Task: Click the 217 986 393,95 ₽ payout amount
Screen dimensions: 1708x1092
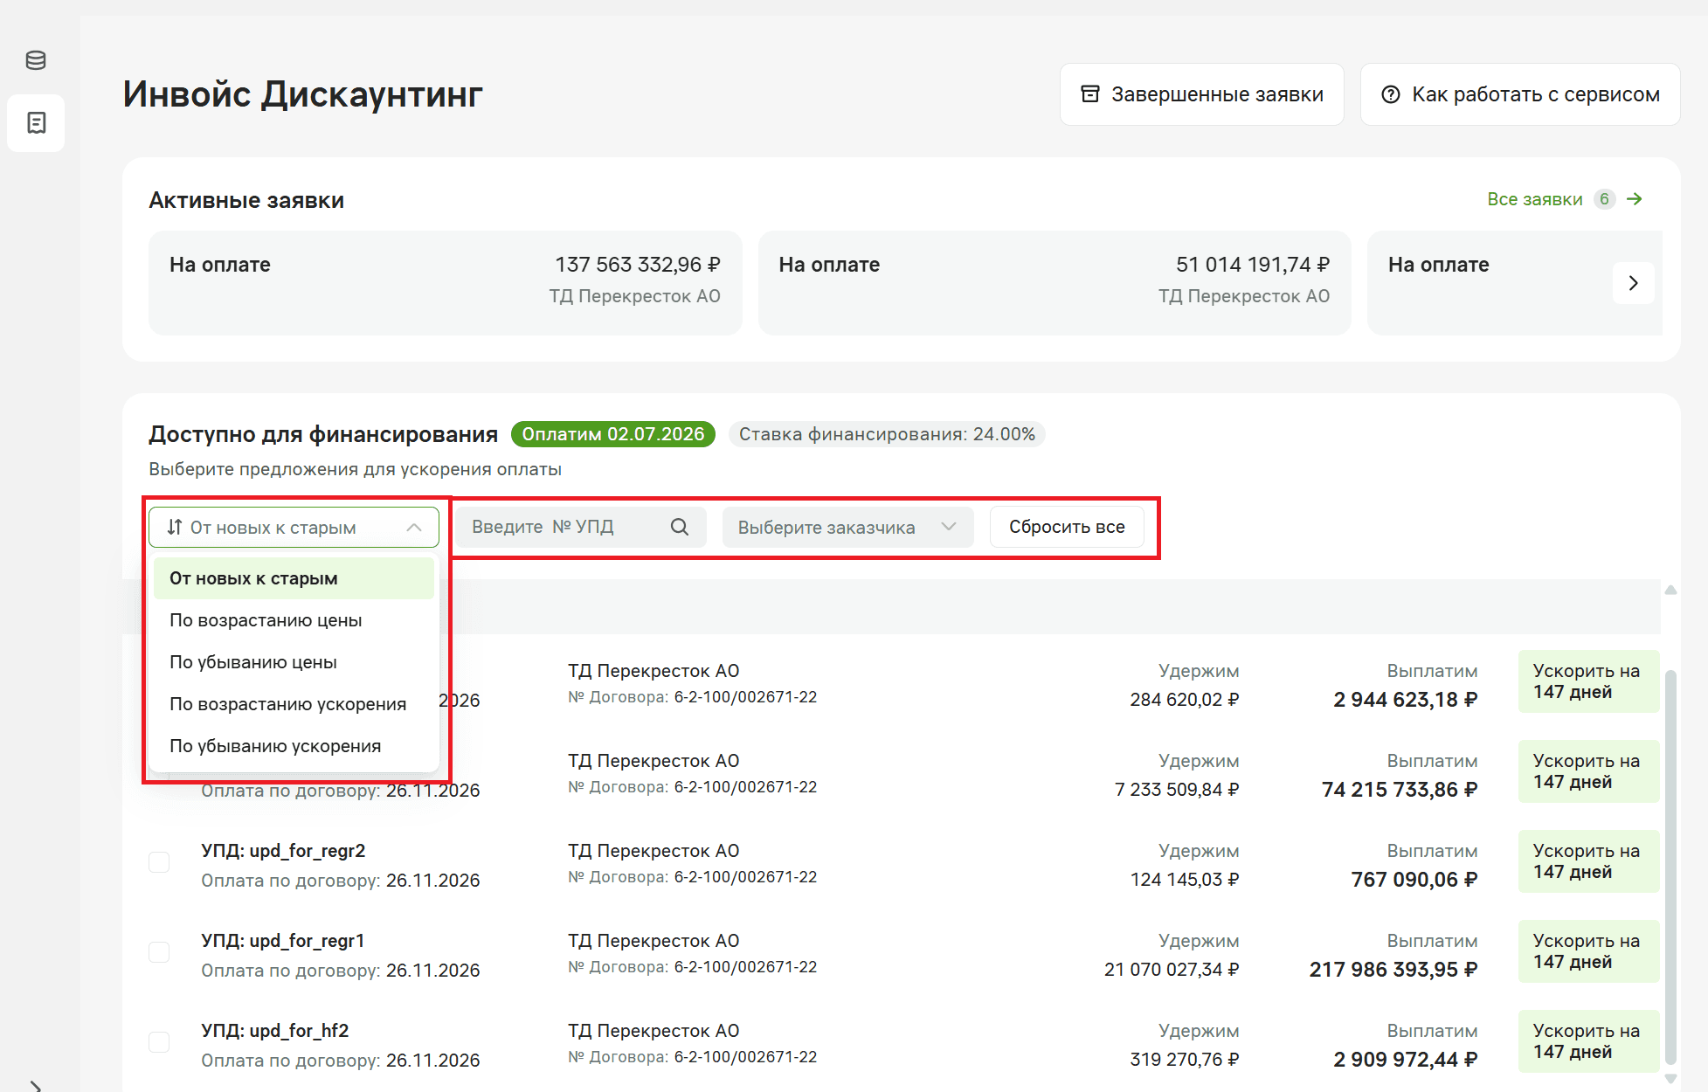Action: (1393, 970)
